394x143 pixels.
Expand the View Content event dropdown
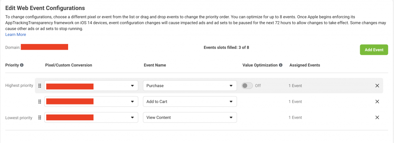pyautogui.click(x=190, y=118)
